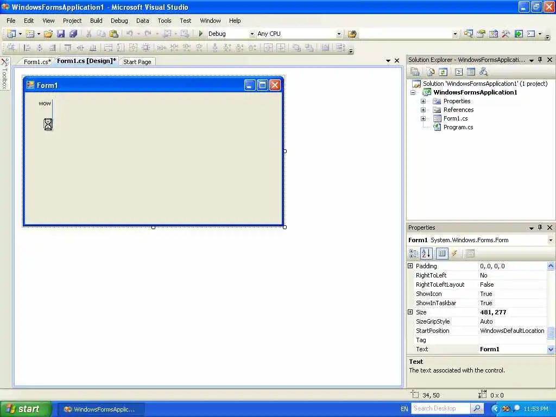Sort properties with the Categorized icon
This screenshot has width=556, height=417.
[413, 253]
